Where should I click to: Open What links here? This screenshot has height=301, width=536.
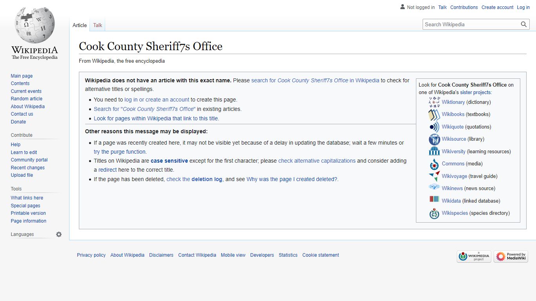pos(27,198)
